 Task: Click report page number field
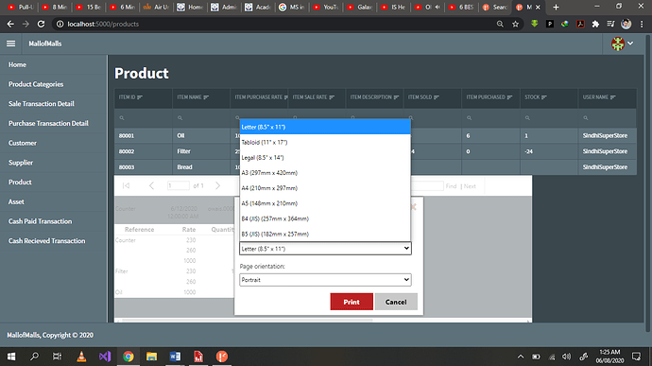click(x=179, y=185)
